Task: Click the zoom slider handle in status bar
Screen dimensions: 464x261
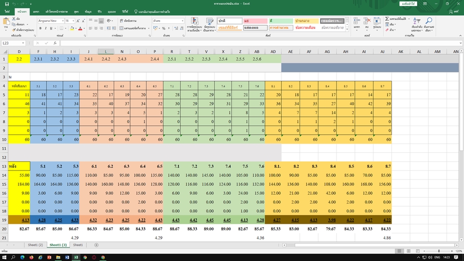Action: point(439,251)
